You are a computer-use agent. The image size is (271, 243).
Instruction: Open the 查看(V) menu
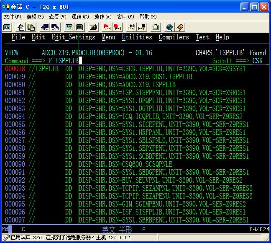pos(58,17)
